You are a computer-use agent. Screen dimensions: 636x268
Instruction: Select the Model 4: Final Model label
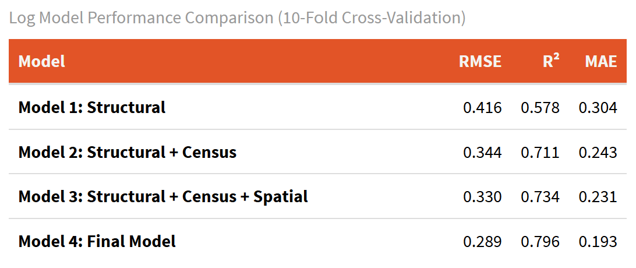(x=97, y=241)
